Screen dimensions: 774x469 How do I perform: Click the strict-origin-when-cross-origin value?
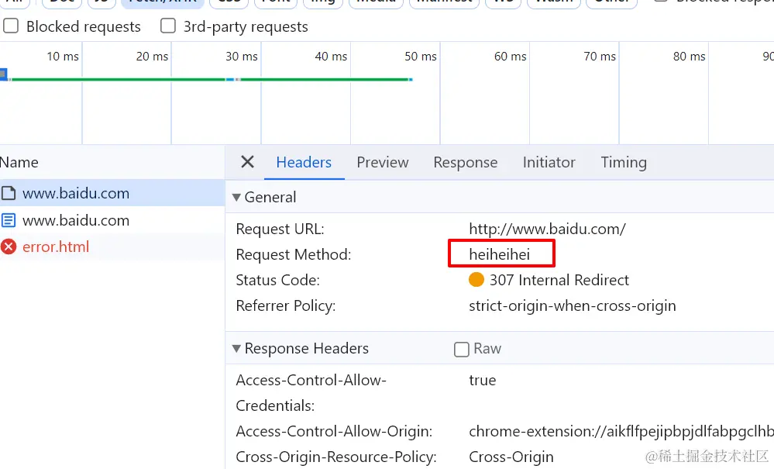tap(572, 305)
